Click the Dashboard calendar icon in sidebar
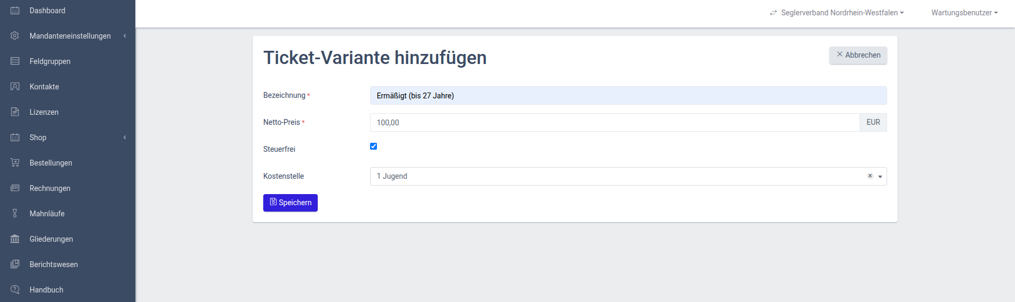The width and height of the screenshot is (1015, 302). click(15, 11)
